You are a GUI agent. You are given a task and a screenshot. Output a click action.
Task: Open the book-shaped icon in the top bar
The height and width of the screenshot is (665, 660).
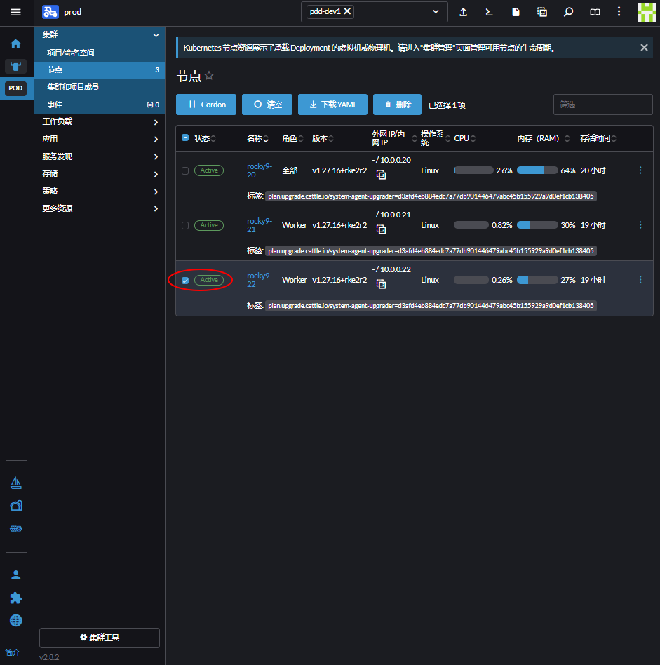pyautogui.click(x=595, y=12)
